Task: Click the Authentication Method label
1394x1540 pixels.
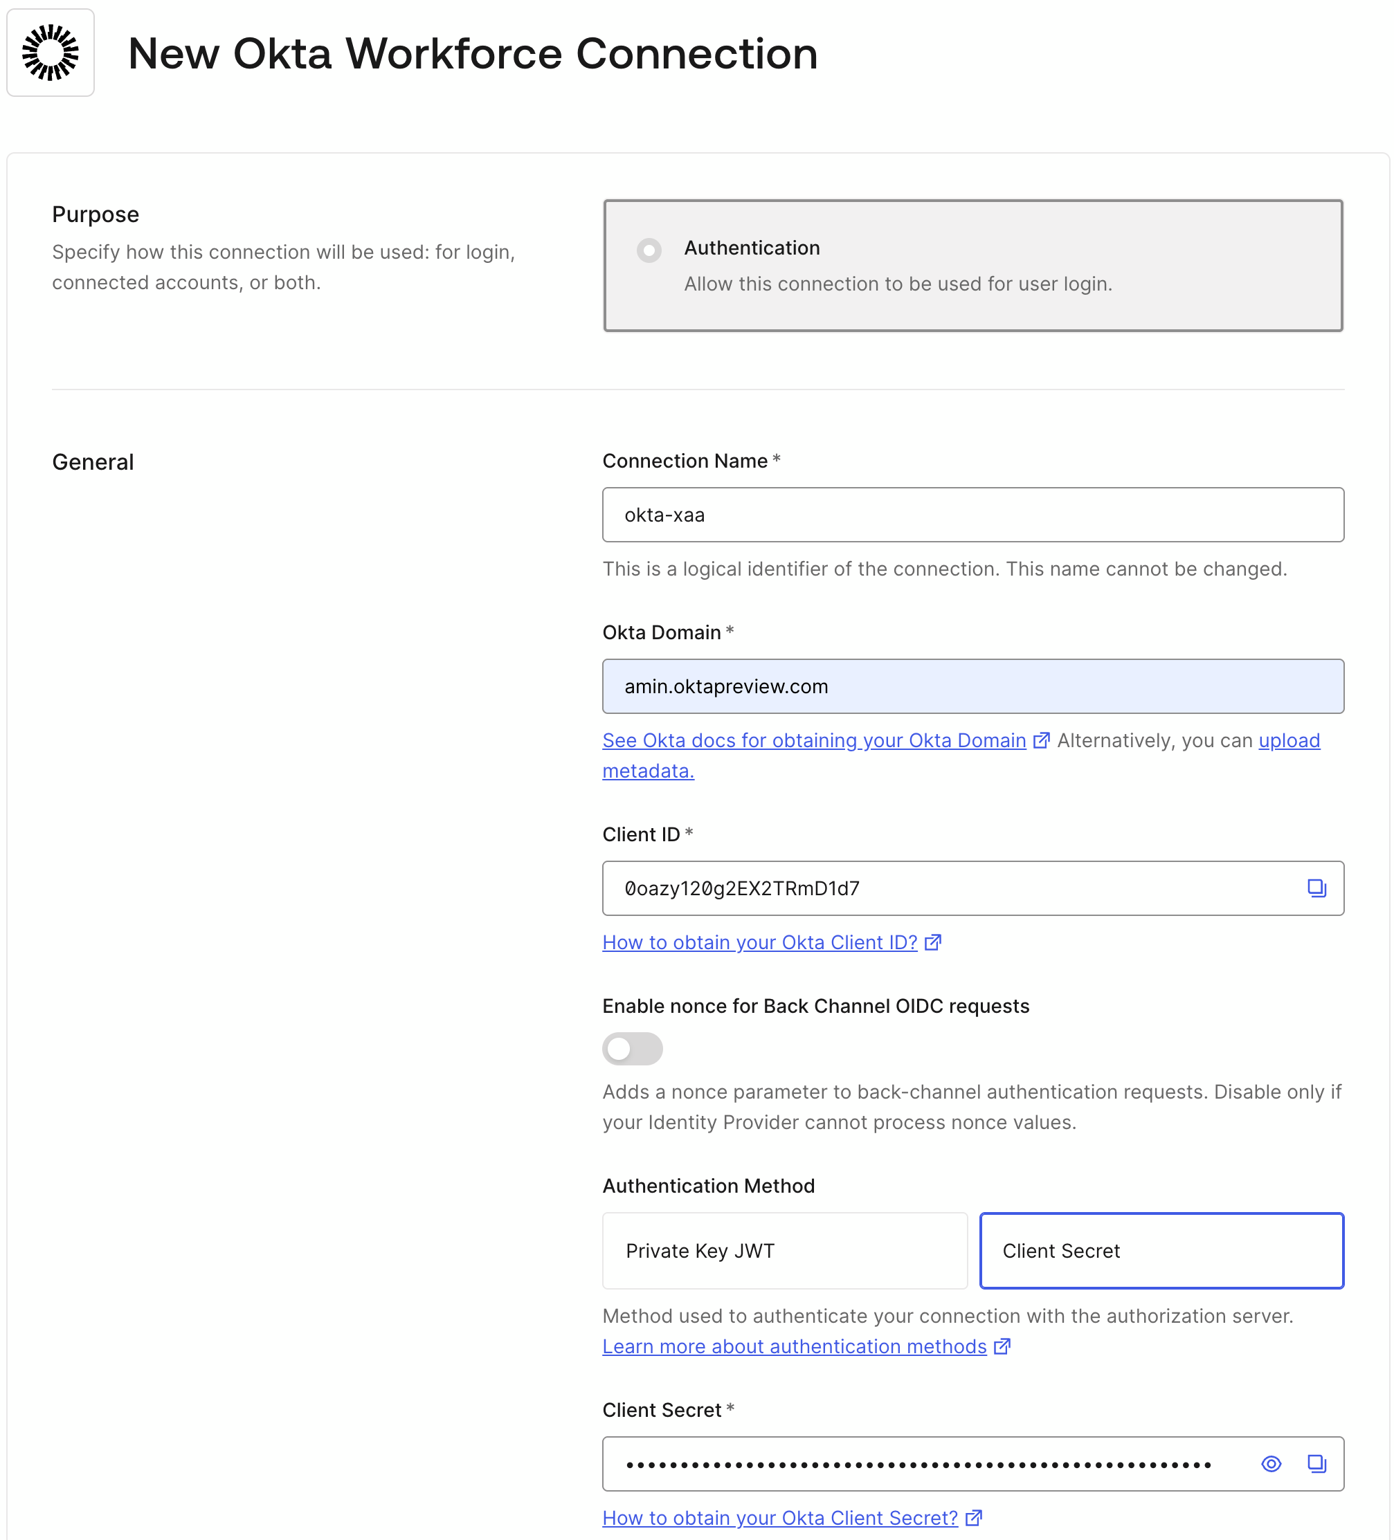Action: point(709,1186)
